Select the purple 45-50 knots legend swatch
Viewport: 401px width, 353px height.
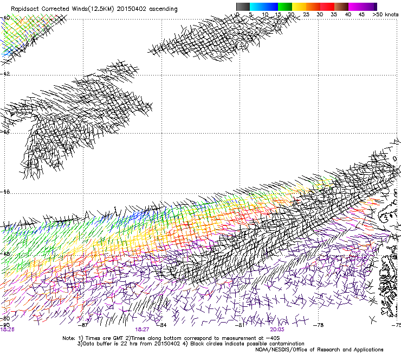pyautogui.click(x=368, y=7)
